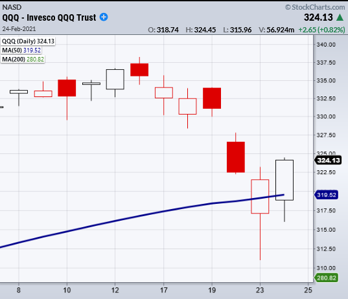Click the blue 50-day moving average line
The width and height of the screenshot is (348, 299).
(142, 216)
